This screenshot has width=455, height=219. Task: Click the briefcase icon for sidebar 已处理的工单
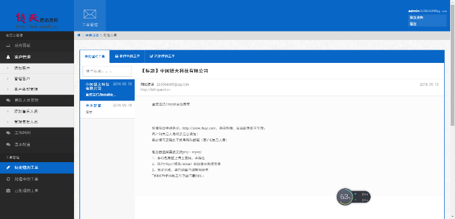8,191
